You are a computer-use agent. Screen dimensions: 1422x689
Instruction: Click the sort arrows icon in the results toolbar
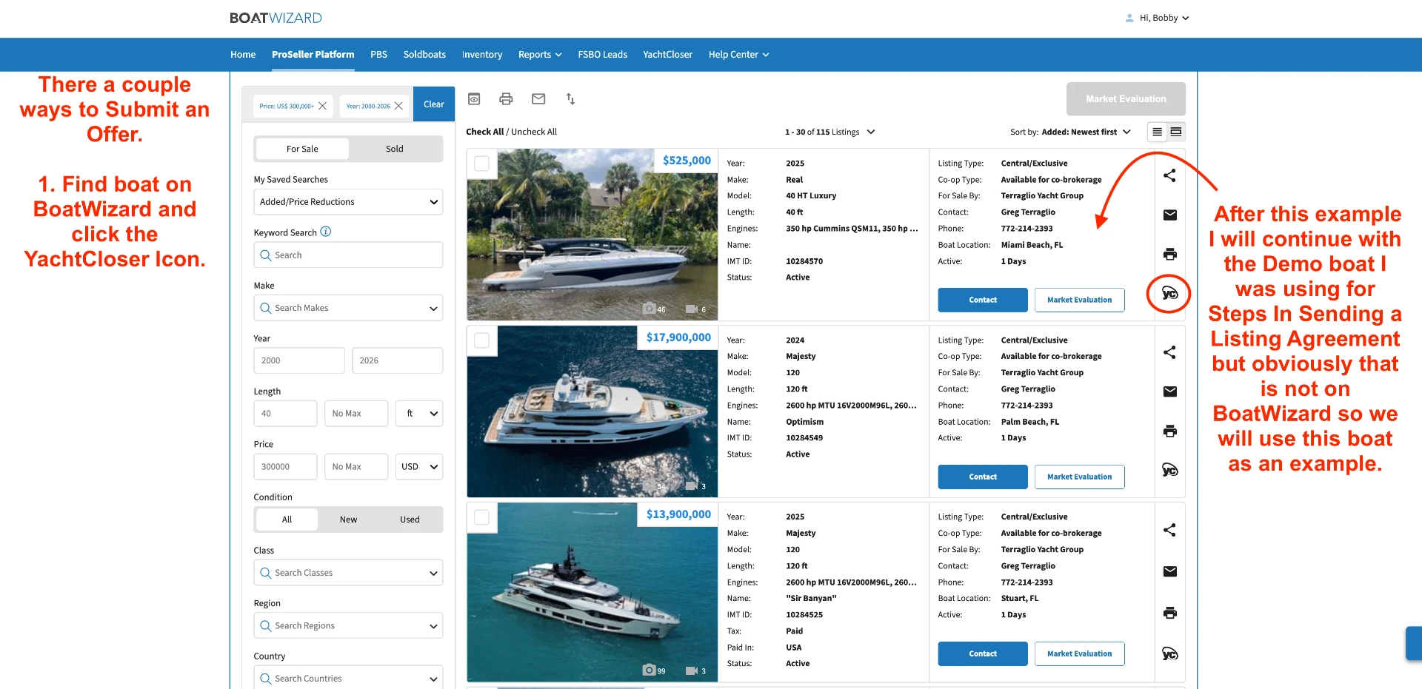click(x=570, y=98)
